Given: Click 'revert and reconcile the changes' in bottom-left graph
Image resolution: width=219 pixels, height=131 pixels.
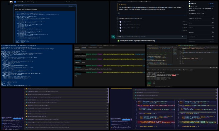Looking at the screenshot, I should coord(12,122).
